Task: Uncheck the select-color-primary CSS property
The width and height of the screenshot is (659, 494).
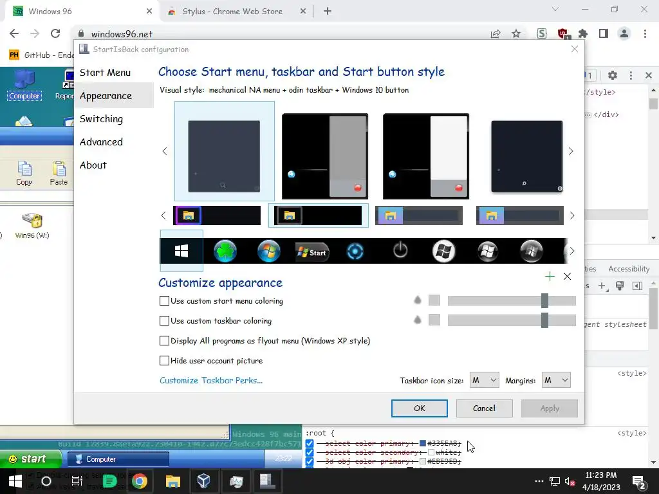Action: click(310, 443)
